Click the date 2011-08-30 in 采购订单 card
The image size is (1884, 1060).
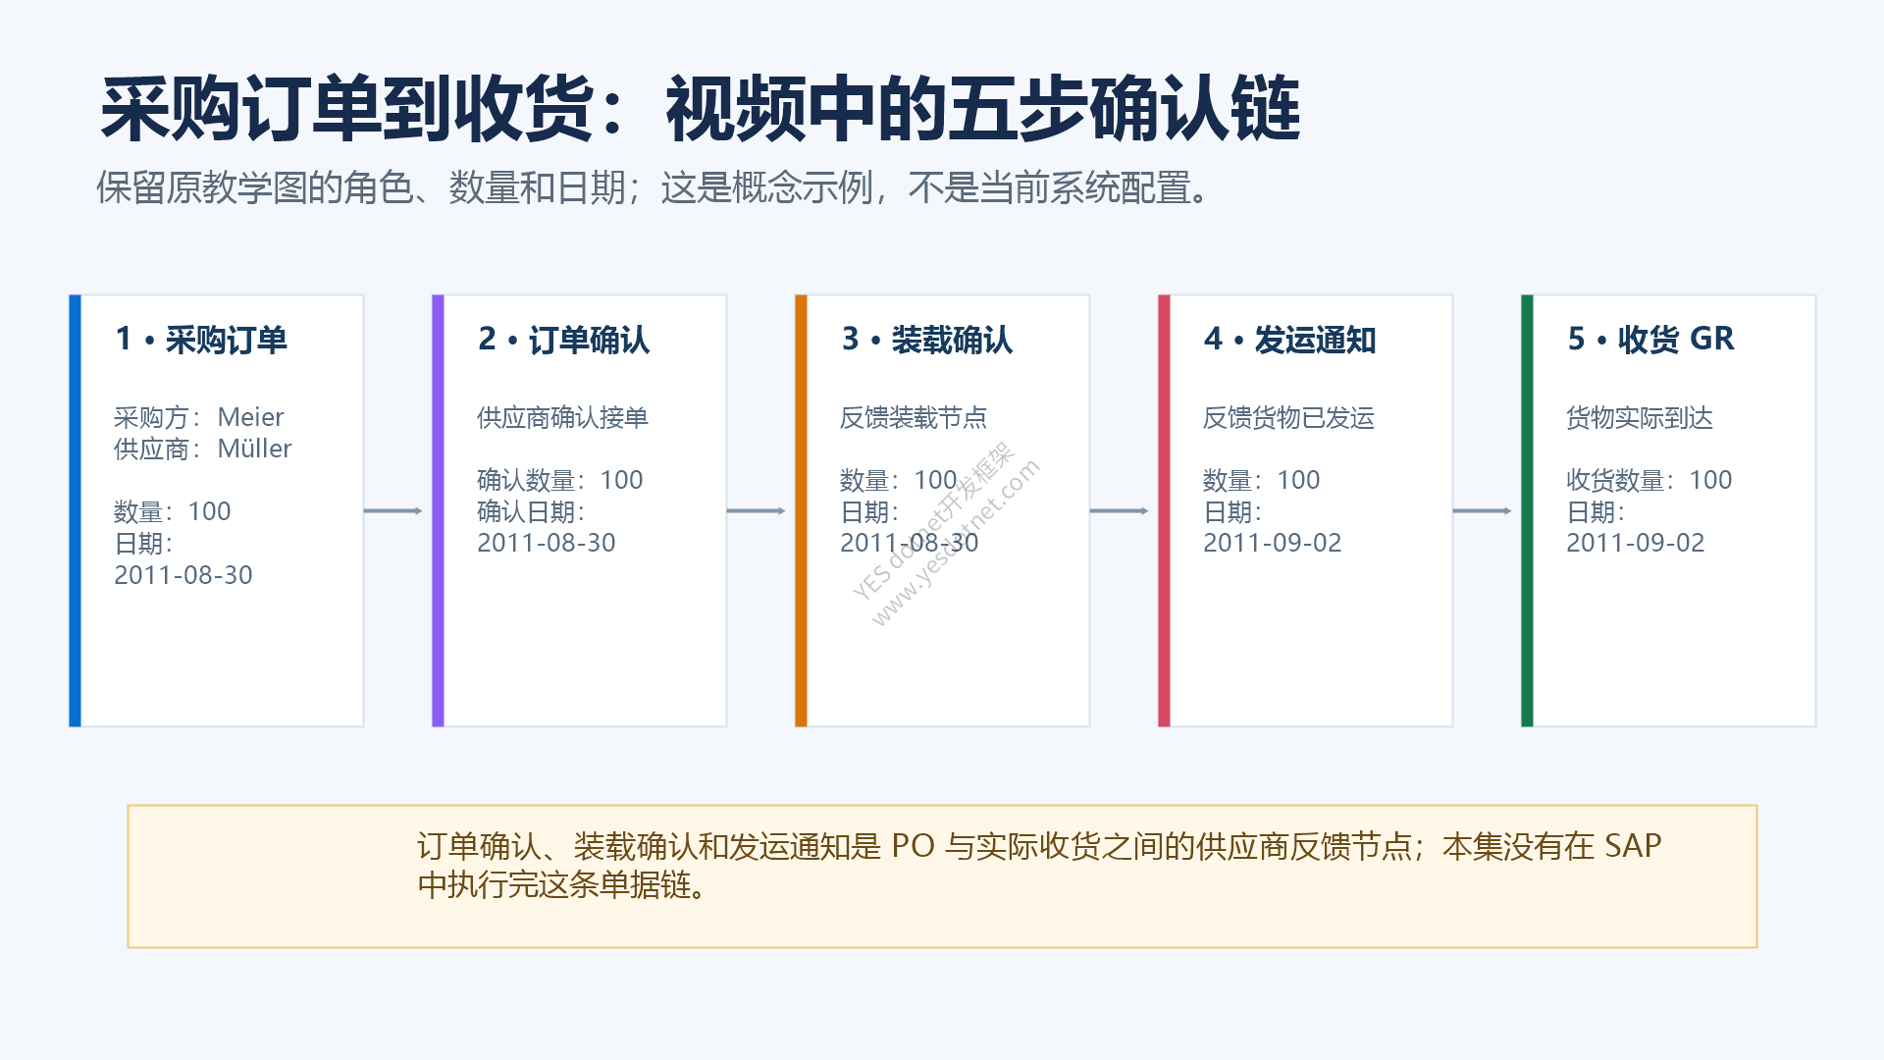click(x=183, y=575)
